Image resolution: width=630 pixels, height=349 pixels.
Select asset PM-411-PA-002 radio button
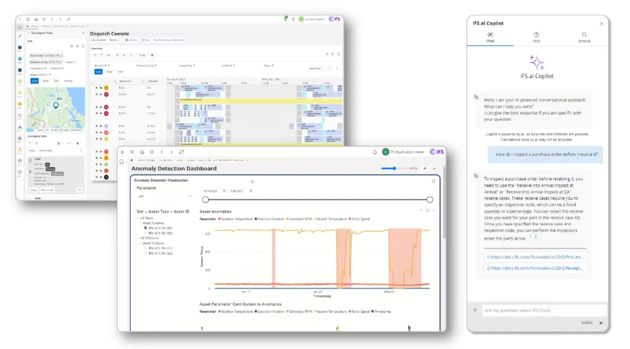coord(145,233)
